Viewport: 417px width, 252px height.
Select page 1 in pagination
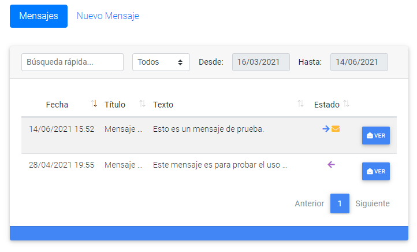click(x=340, y=203)
